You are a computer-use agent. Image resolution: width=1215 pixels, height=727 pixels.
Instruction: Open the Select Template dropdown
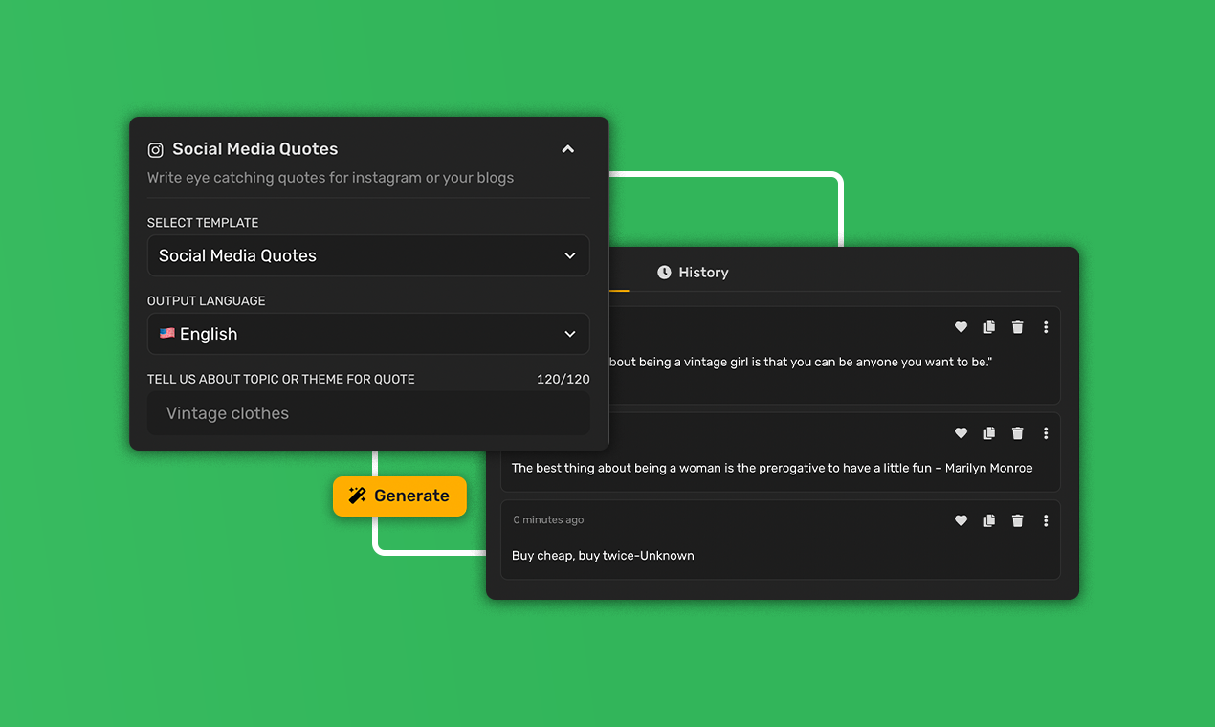tap(368, 255)
